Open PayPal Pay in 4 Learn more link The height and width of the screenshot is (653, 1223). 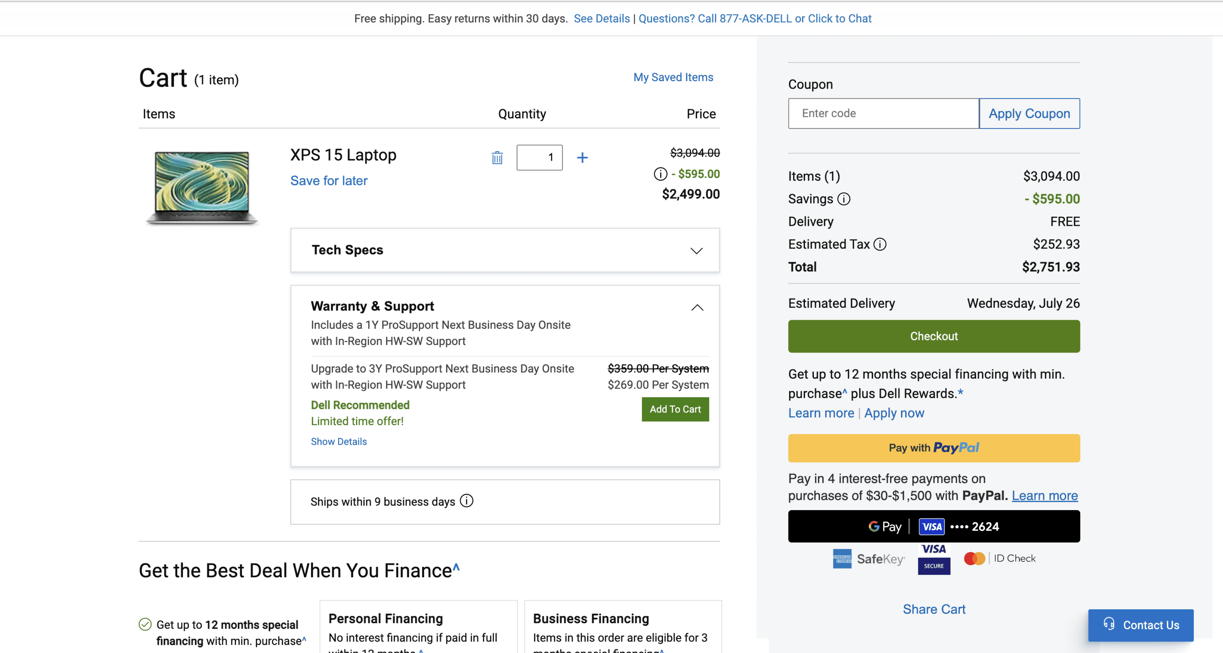pos(1045,496)
